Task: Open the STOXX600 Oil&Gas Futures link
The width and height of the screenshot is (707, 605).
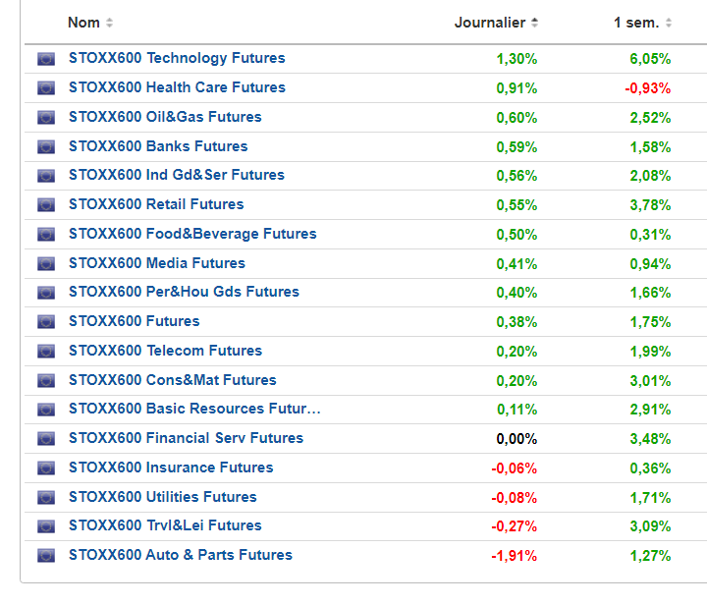Action: [165, 117]
